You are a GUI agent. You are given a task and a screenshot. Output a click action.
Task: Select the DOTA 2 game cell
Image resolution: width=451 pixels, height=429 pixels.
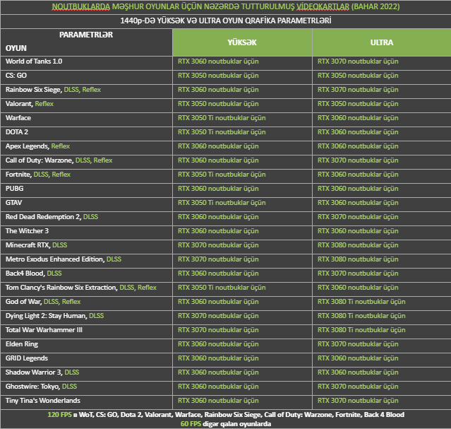click(x=86, y=134)
